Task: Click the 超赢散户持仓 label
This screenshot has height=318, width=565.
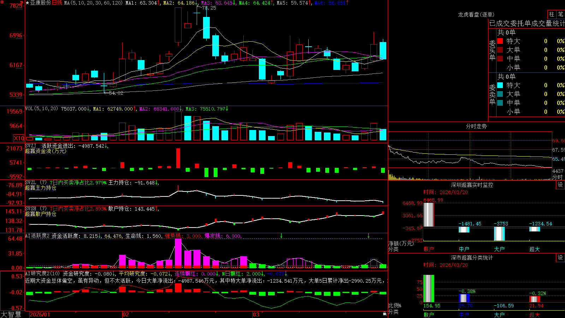Action: [x=41, y=214]
